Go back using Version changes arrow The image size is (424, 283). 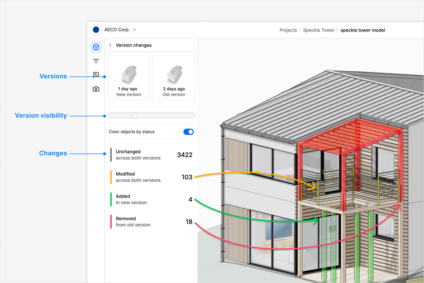pos(111,45)
